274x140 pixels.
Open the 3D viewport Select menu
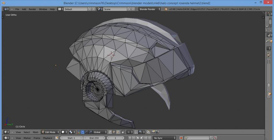point(27,132)
